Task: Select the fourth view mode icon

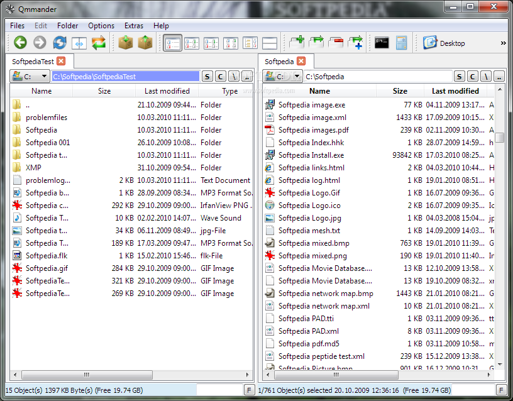Action: pyautogui.click(x=231, y=43)
